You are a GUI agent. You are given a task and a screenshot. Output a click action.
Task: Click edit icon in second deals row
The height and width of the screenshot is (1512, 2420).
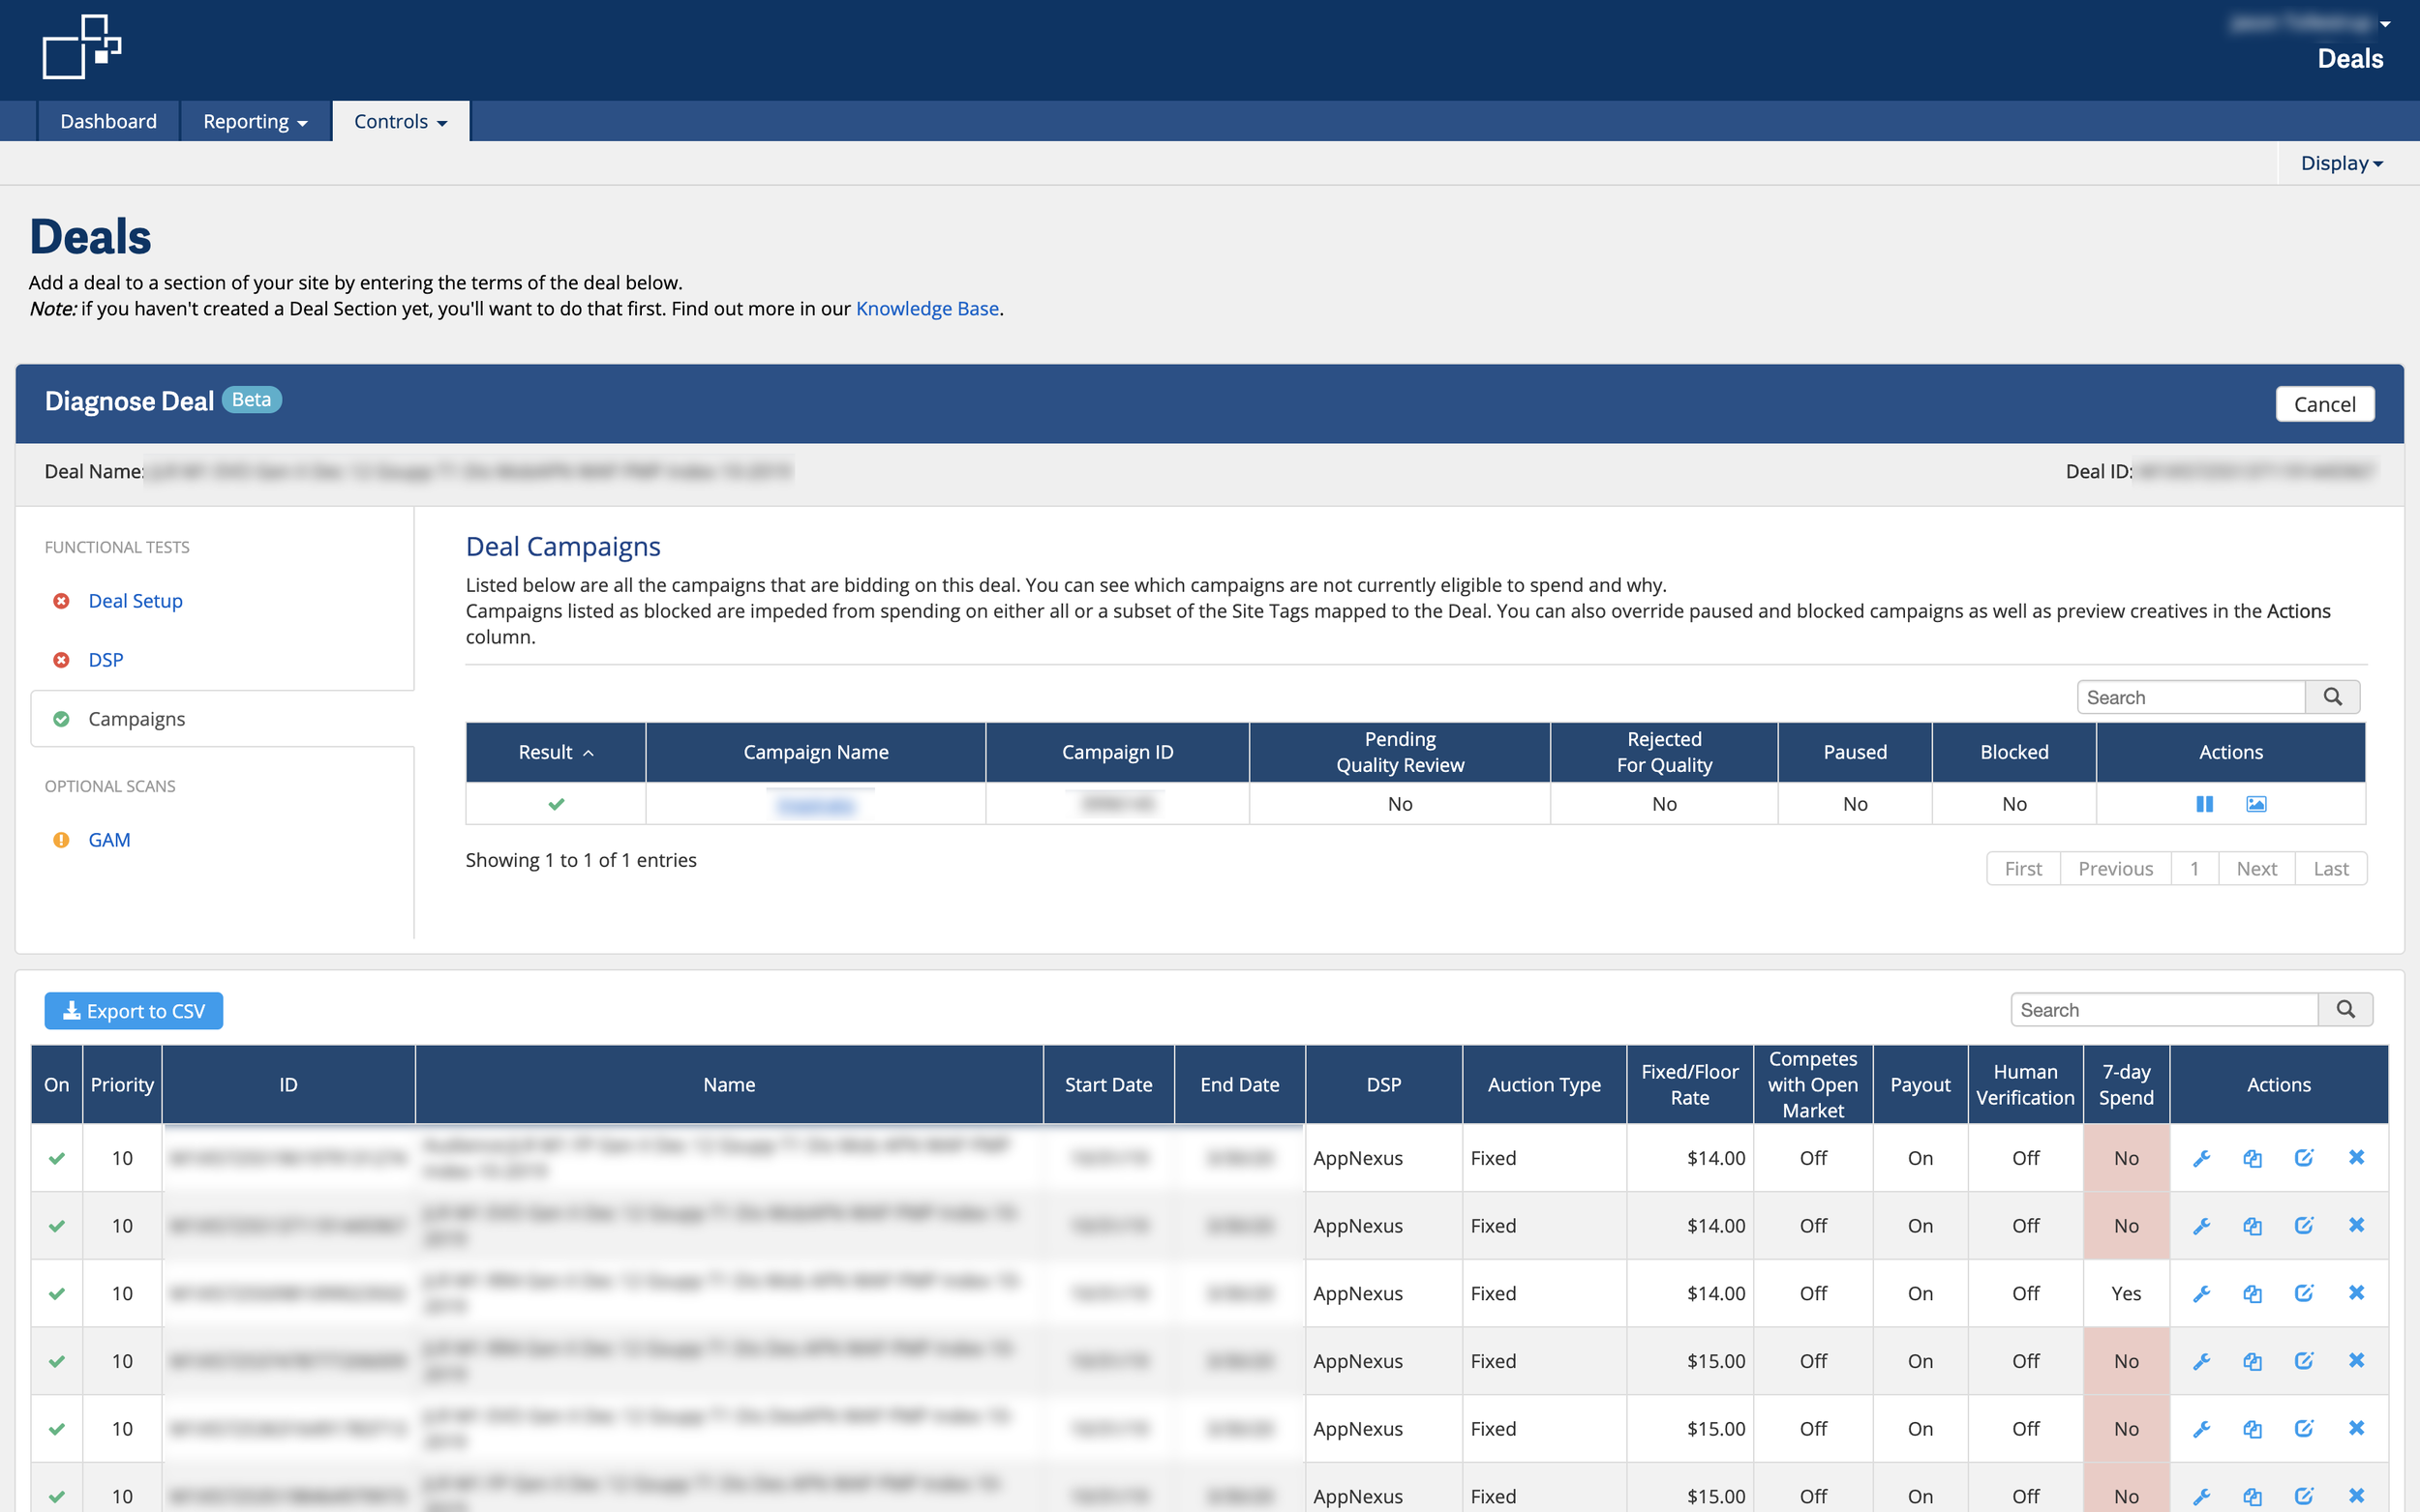2304,1226
